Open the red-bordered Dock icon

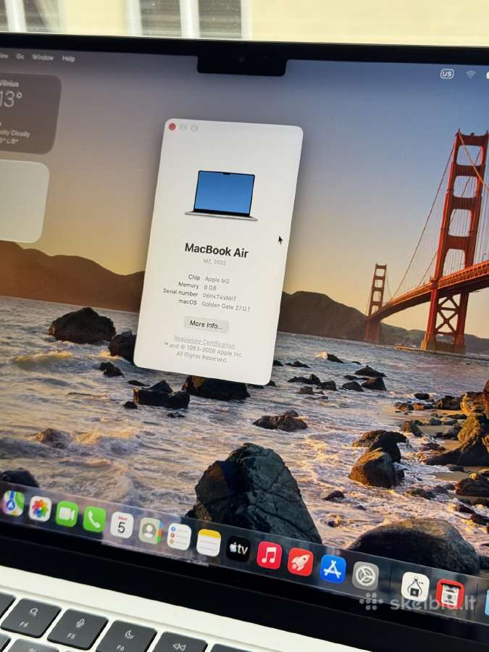pos(450,594)
